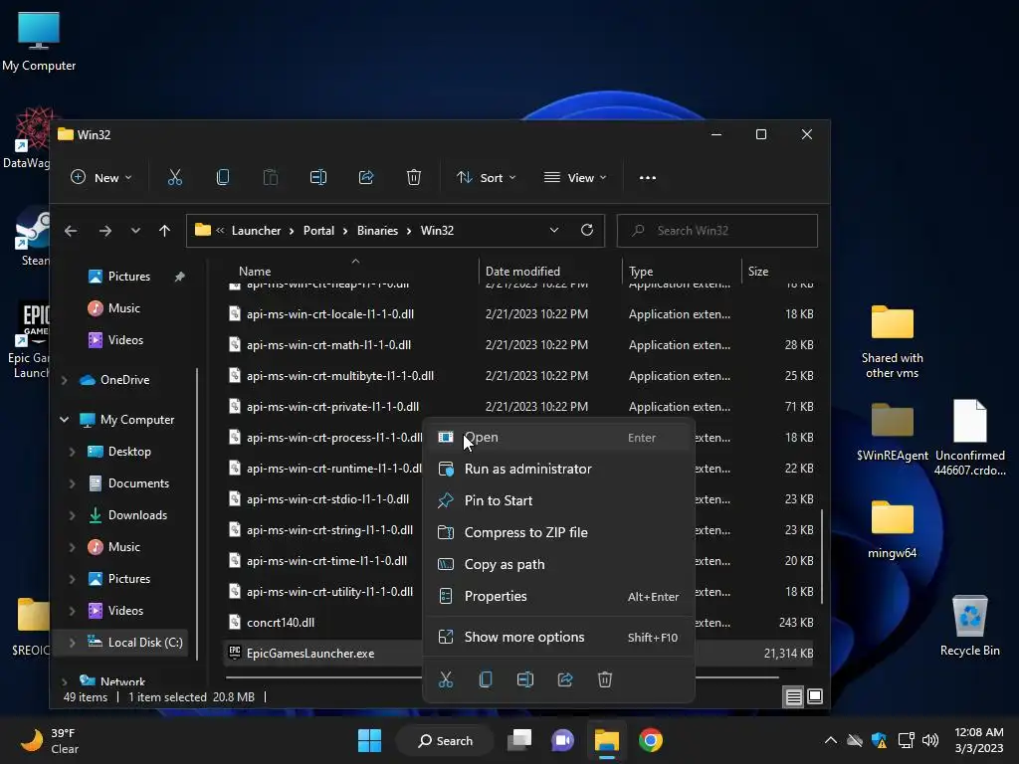The width and height of the screenshot is (1019, 764).
Task: Rename via context menu bottom rename icon
Action: point(525,679)
